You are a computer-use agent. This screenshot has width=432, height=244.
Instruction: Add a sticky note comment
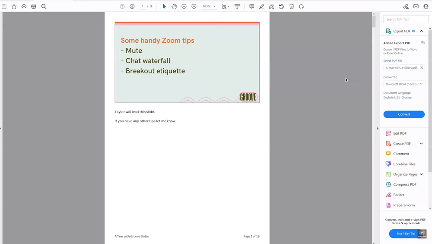coord(251,6)
